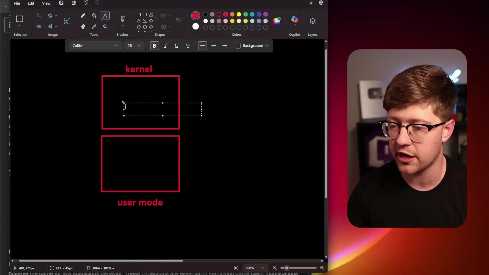489x275 pixels.
Task: Click the Save icon
Action: click(x=61, y=3)
